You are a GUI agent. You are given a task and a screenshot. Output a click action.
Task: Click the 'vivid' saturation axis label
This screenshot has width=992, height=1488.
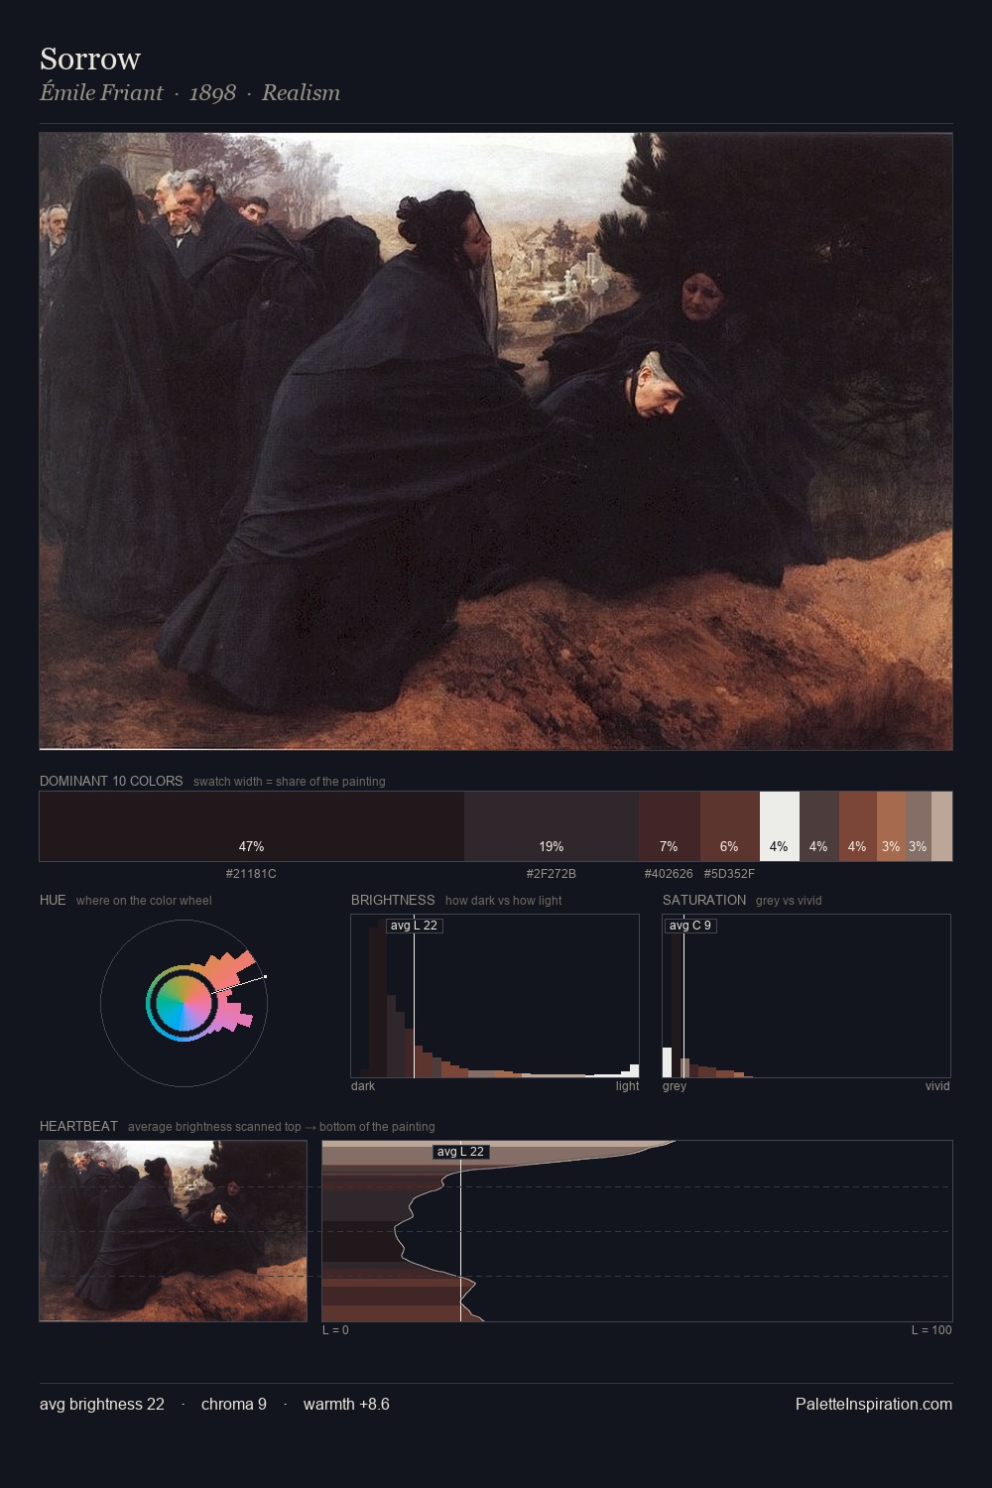(x=937, y=1086)
